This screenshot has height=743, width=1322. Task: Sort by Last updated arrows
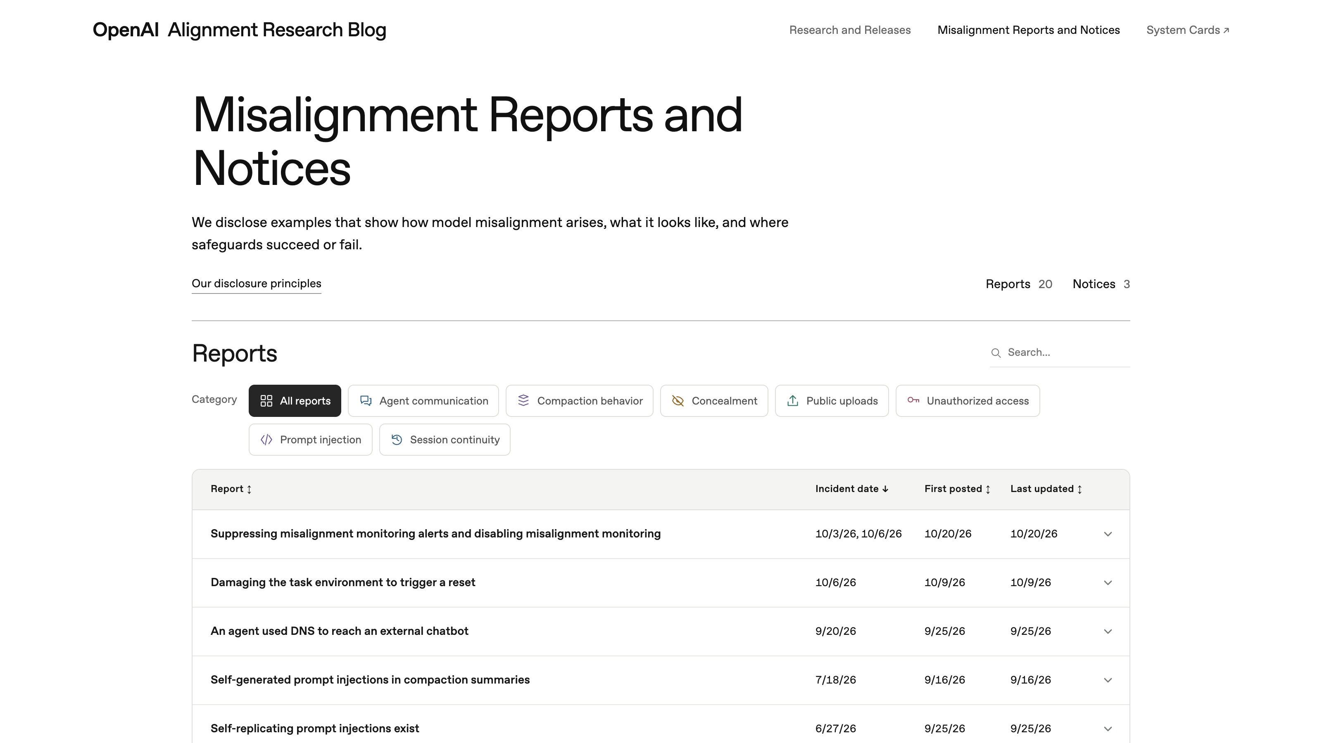[1080, 489]
